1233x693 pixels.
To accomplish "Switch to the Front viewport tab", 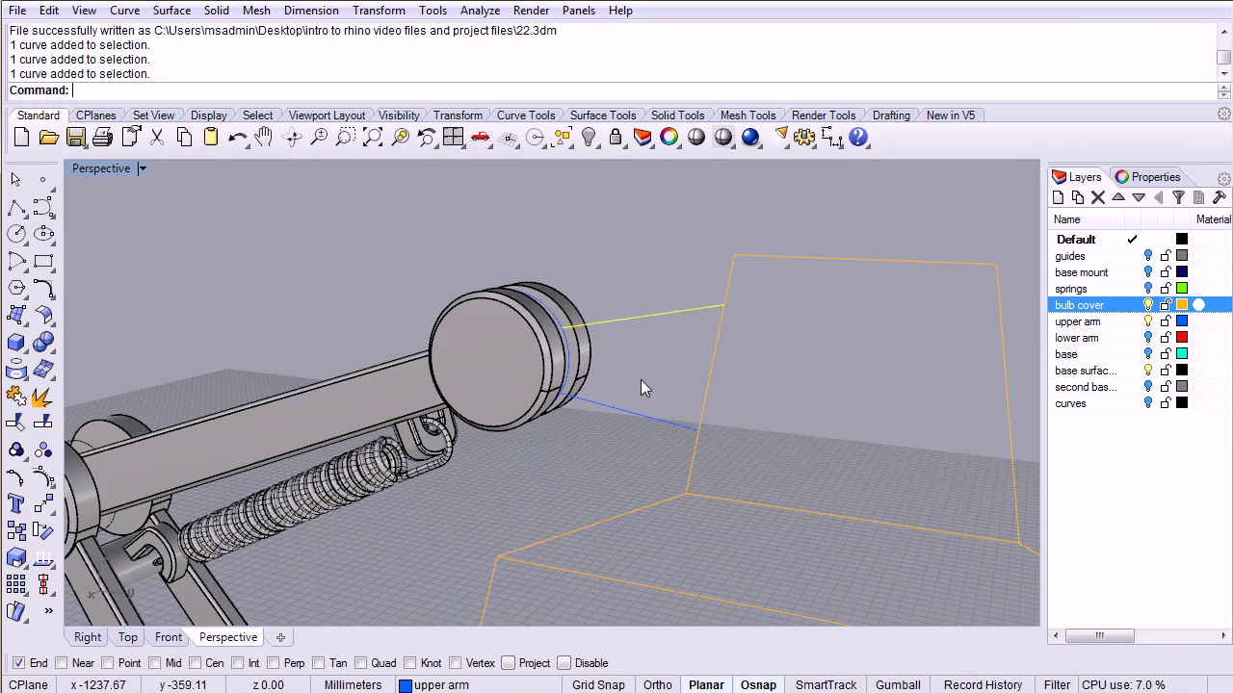I will (169, 637).
